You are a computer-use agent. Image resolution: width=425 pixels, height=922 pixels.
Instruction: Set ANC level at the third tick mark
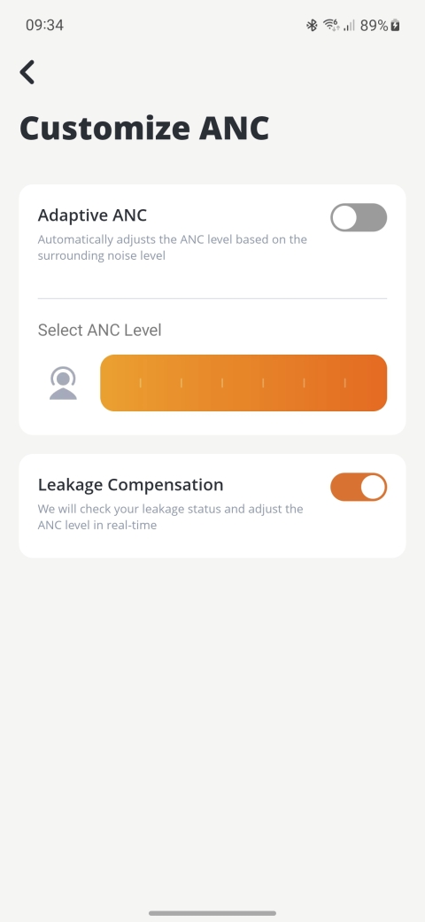pyautogui.click(x=222, y=383)
